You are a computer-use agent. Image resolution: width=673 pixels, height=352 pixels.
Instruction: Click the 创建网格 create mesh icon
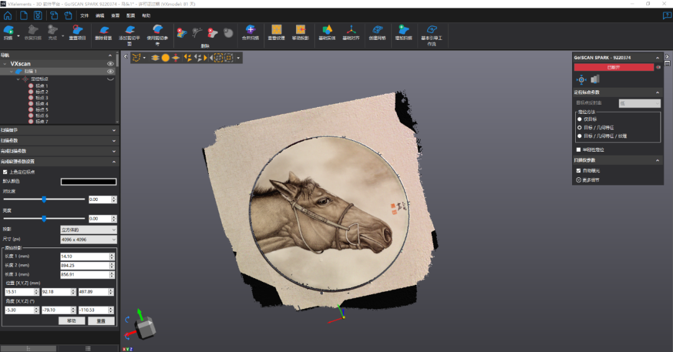tap(377, 32)
